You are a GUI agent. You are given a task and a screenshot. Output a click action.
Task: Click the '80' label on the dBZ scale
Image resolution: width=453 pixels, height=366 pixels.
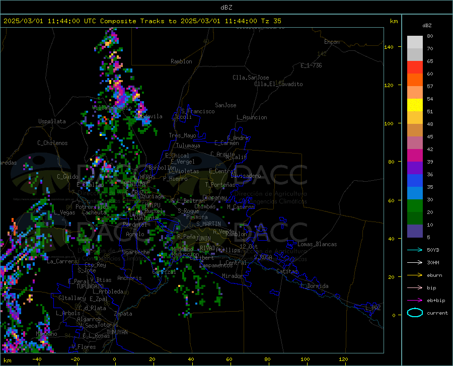tap(430, 36)
